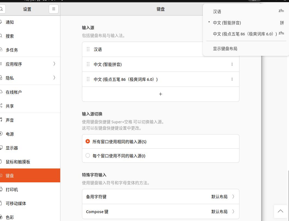Screen dimensions: 289x221
Task: Select 每个窗口使用不同的输入源 radio button
Action: click(88, 155)
